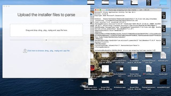Select the PayingContractors.mp4 desktop file
171x96 pixels.
click(x=149, y=82)
